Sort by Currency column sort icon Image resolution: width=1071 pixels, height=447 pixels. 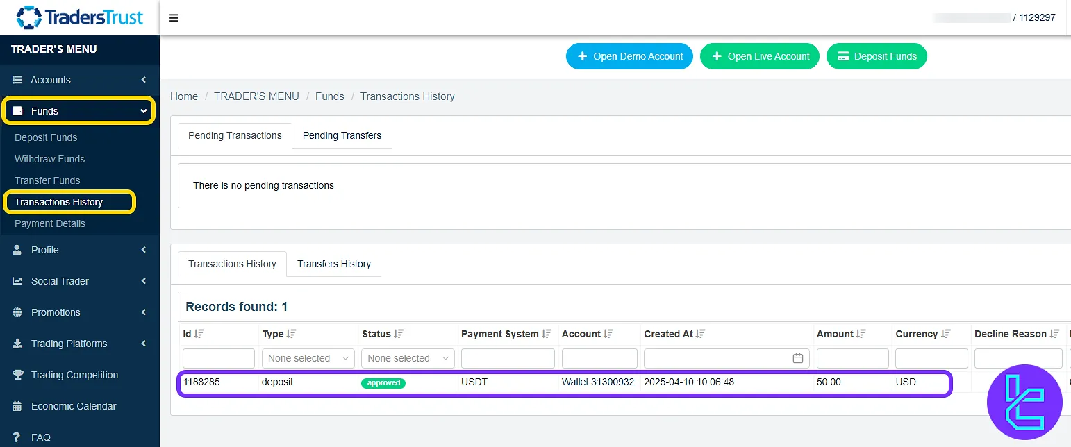pyautogui.click(x=946, y=334)
